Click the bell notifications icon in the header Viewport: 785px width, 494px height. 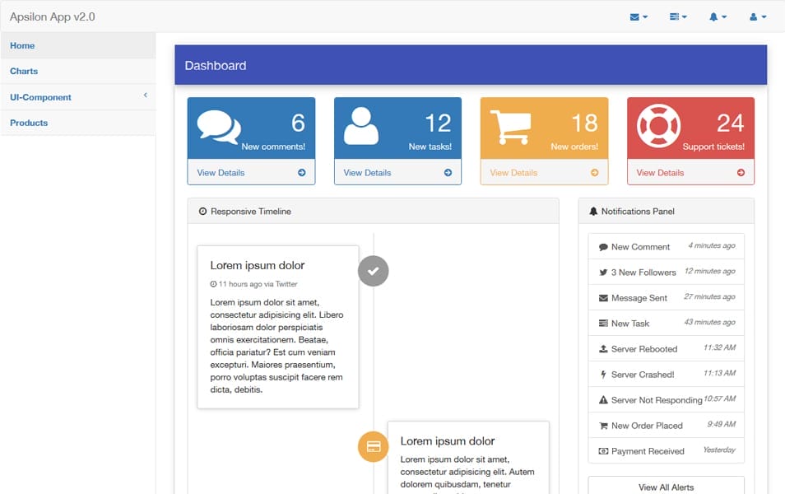pos(714,16)
